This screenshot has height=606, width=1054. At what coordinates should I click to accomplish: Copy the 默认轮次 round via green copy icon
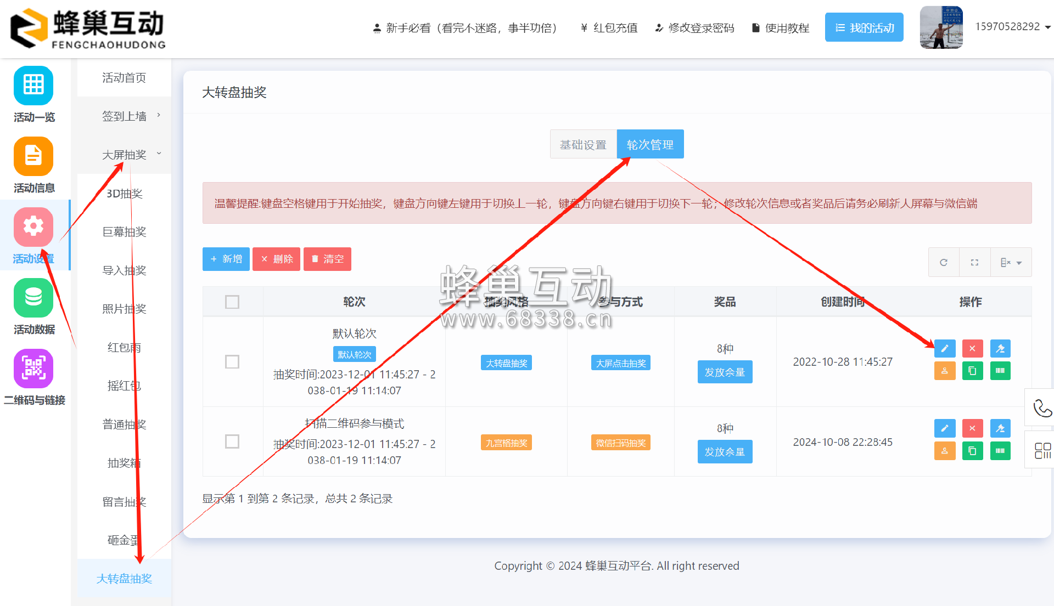coord(972,371)
